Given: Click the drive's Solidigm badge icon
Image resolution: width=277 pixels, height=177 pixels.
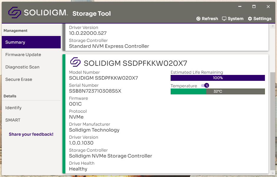Looking at the screenshot, I should click(x=76, y=62).
